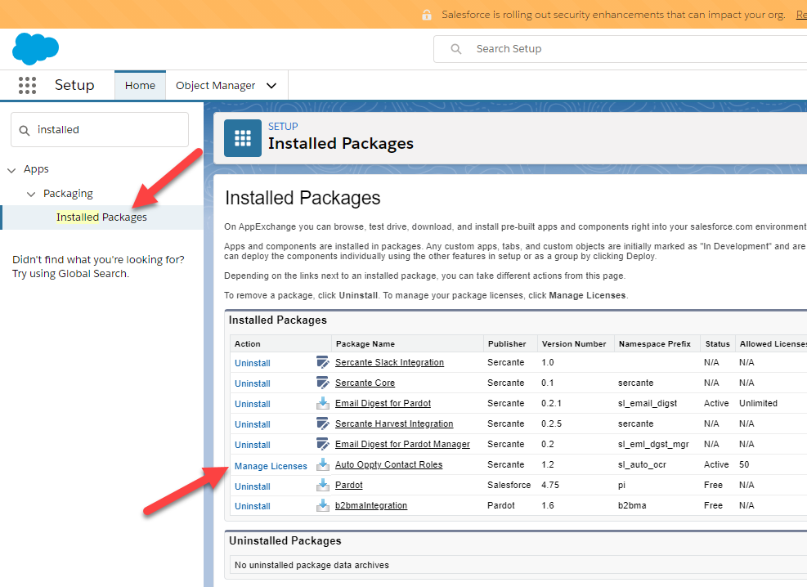Click the download icon beside b2bmaIntegration
This screenshot has height=587, width=807.
point(323,506)
